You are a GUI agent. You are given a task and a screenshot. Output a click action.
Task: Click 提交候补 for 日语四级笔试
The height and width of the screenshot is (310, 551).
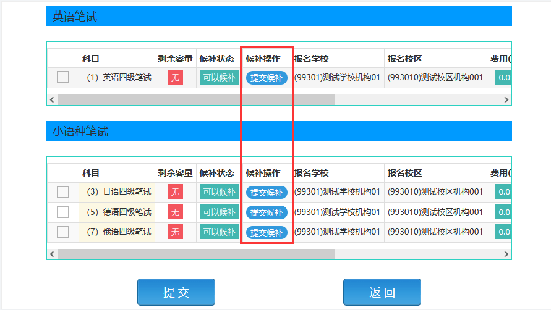[267, 193]
